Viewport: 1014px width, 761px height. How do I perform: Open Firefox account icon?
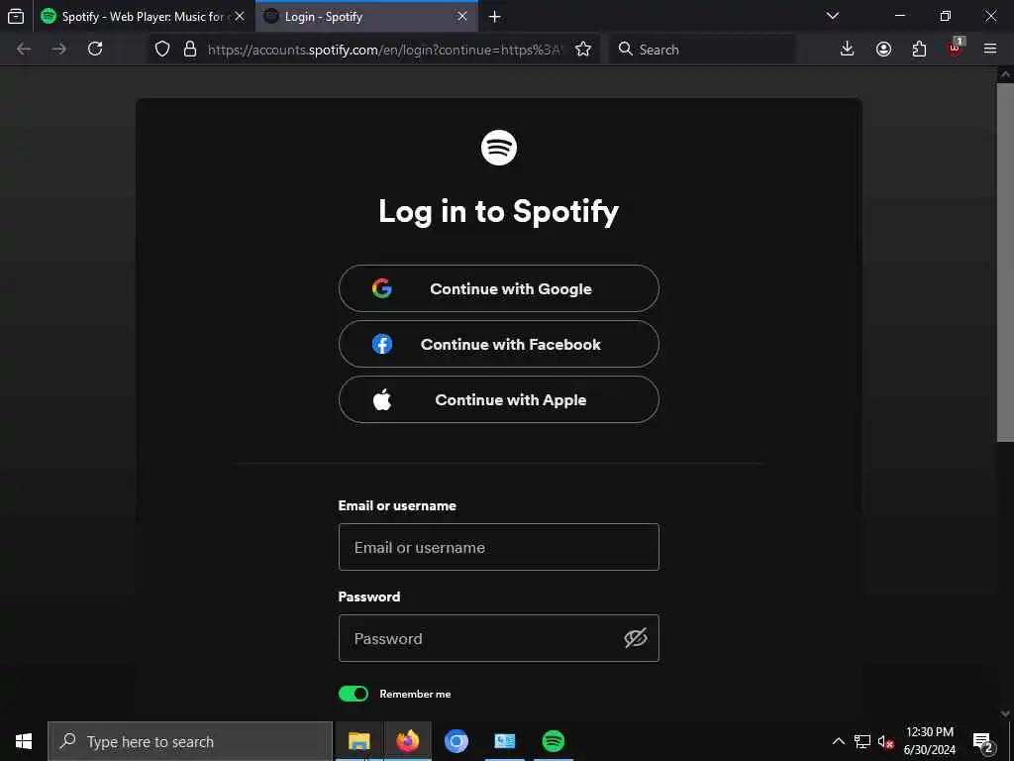(883, 50)
